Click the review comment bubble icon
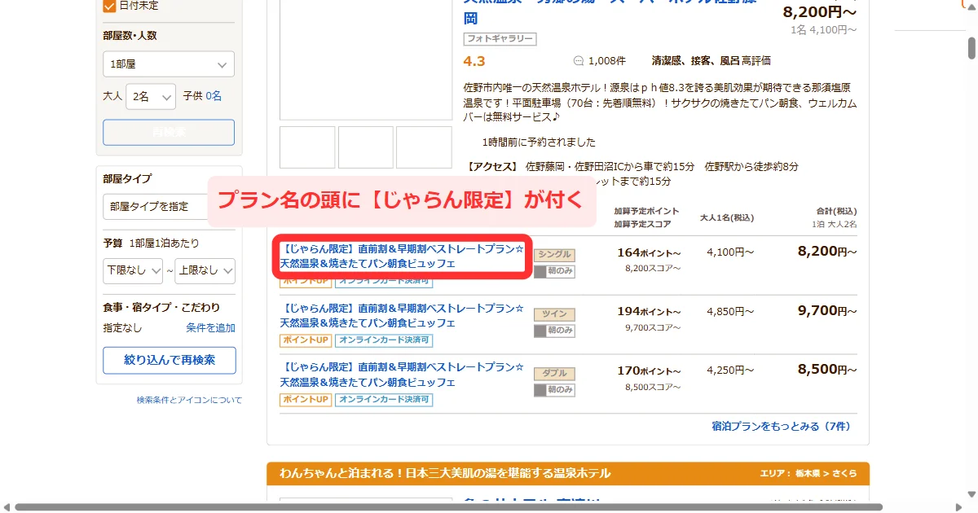 click(579, 61)
